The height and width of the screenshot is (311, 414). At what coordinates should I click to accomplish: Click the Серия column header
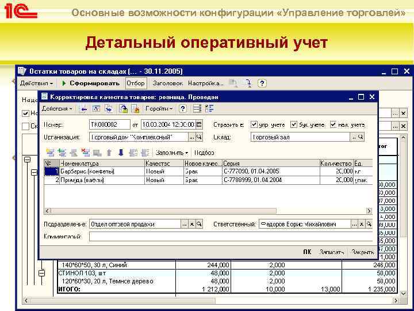click(x=271, y=163)
